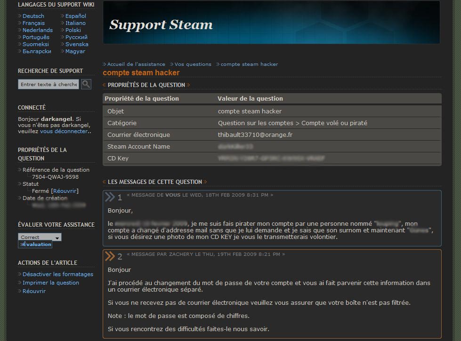Click the Objet property row label
Viewport: 461px width, 341px height.
(115, 111)
